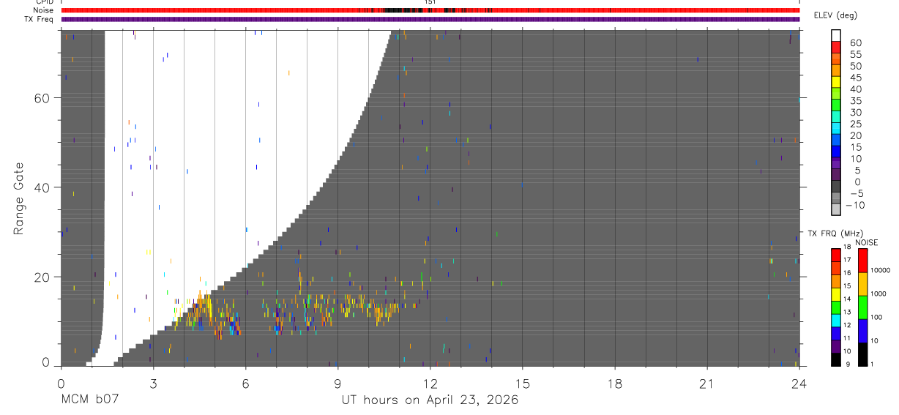
Task: Click the '21' tick on UT hours axis
Action: (707, 384)
